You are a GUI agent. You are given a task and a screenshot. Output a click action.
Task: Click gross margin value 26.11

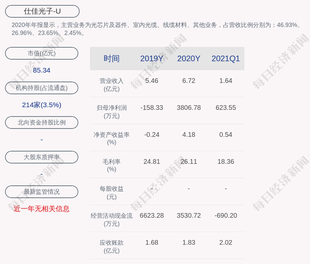point(189,161)
